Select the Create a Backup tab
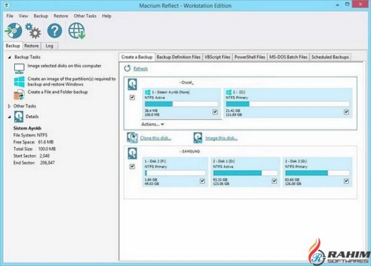The height and width of the screenshot is (266, 371). click(x=137, y=57)
